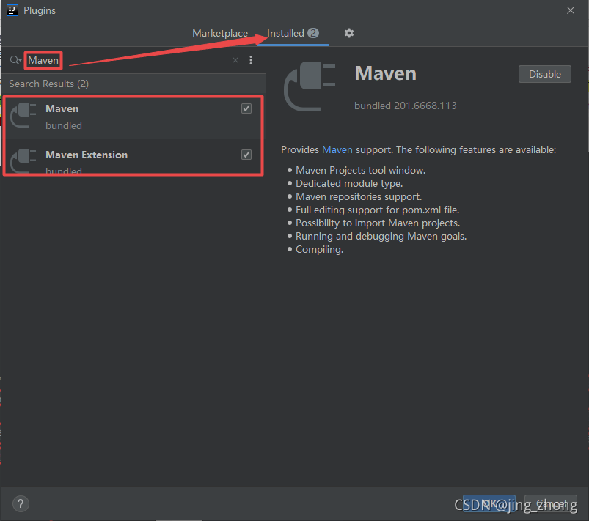
Task: Click 'Possibility to import Maven projects.'
Action: 378,223
